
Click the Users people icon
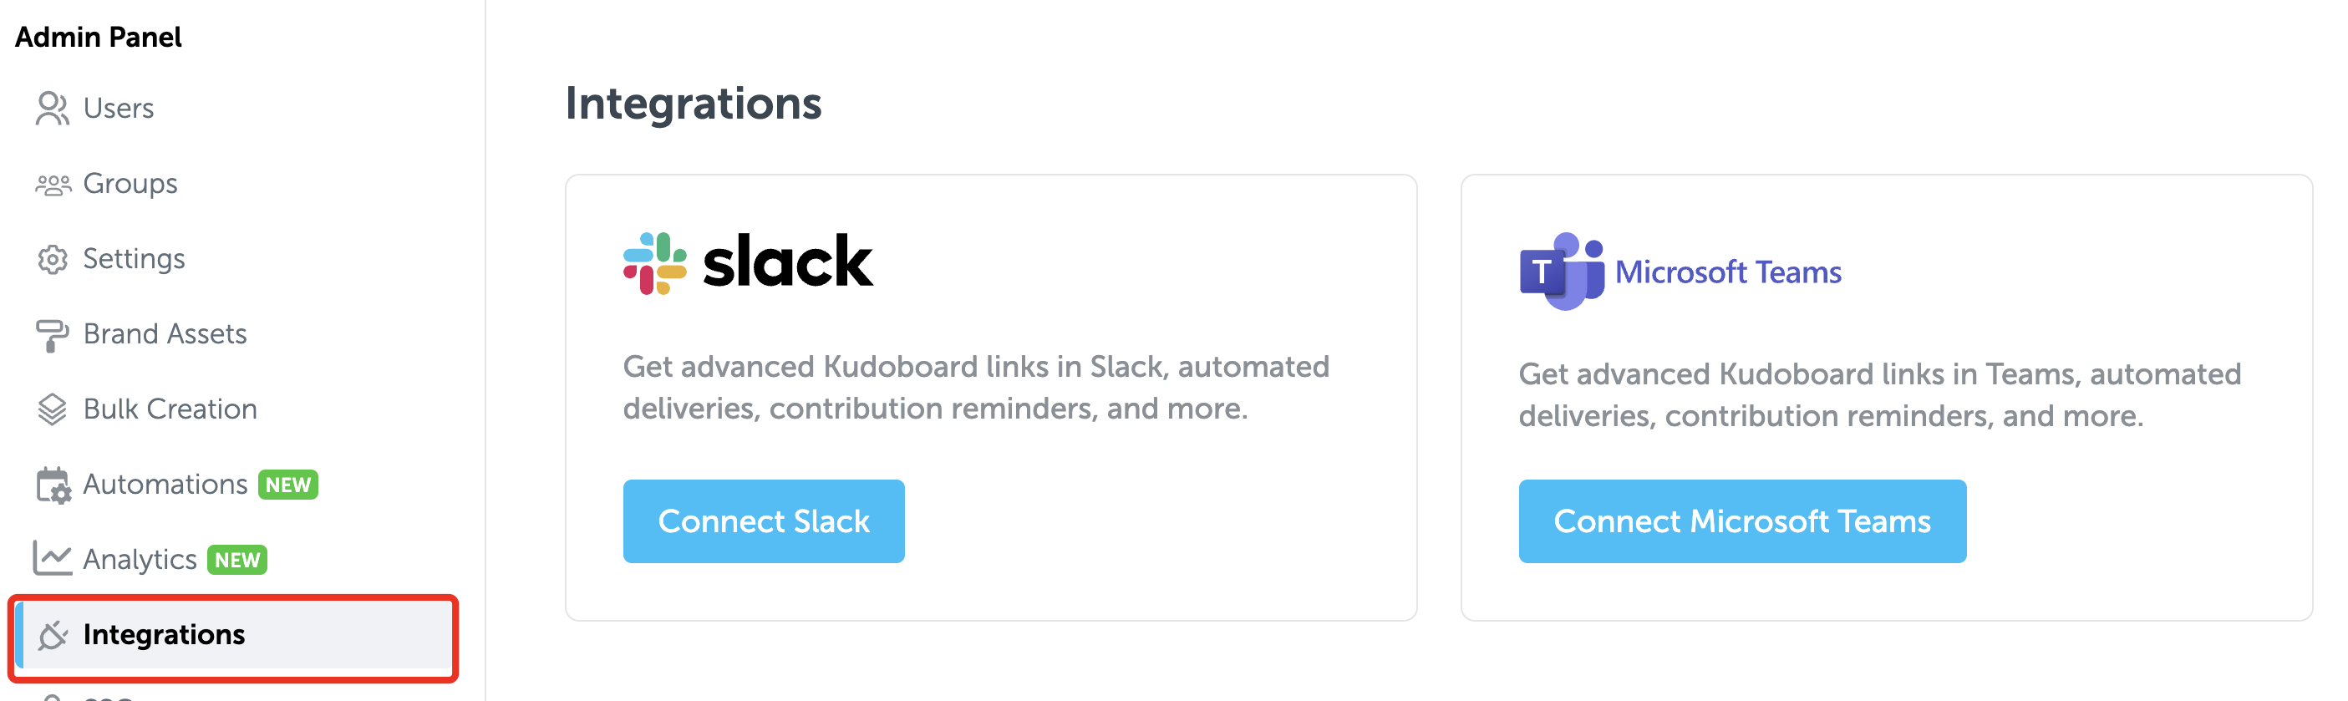pos(52,109)
